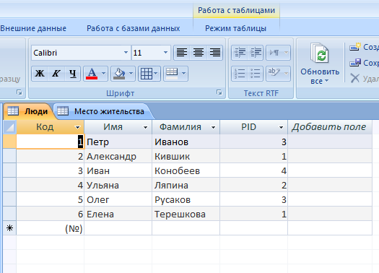The image size is (379, 273).
Task: Apply the fill background color bucket
Action: pos(119,74)
